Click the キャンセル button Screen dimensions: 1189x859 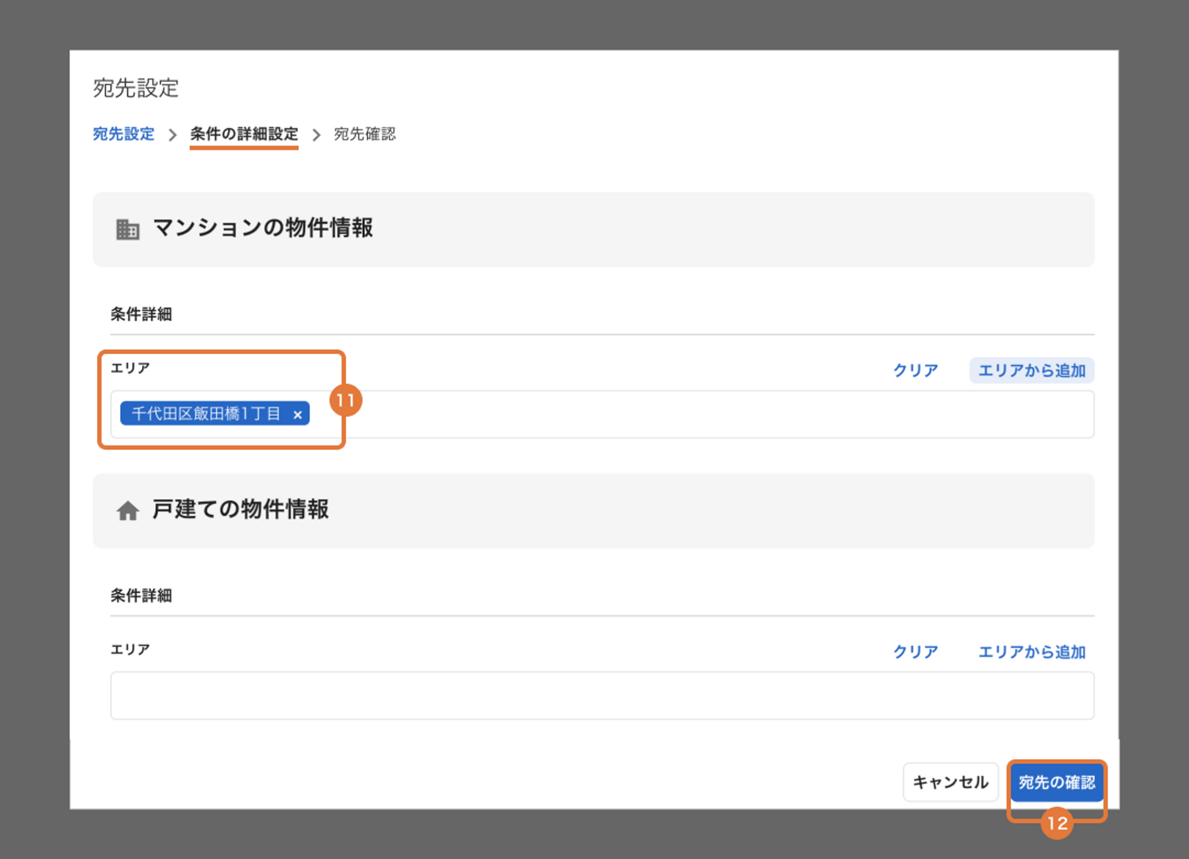[950, 782]
